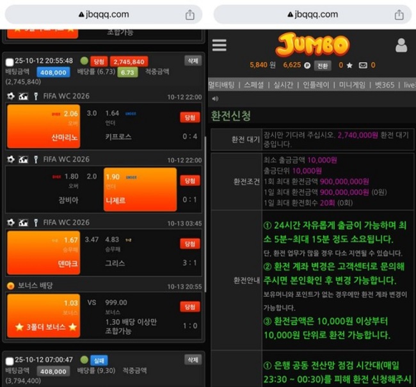Click the points P coin icon

[307, 65]
